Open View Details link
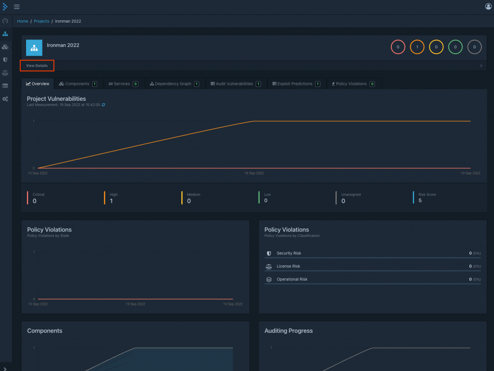The height and width of the screenshot is (371, 494). pyautogui.click(x=37, y=66)
